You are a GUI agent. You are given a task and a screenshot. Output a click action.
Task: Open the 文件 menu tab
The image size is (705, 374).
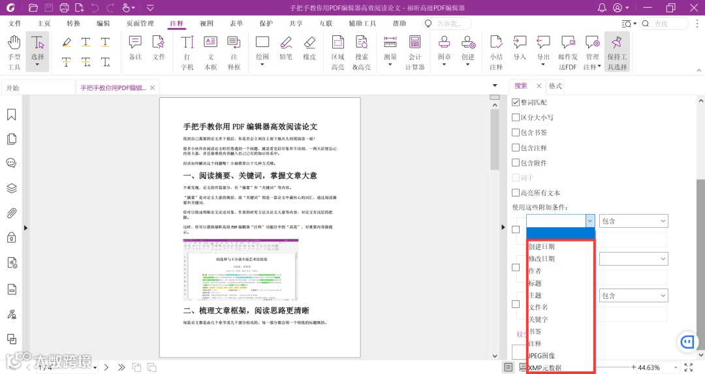[x=15, y=23]
